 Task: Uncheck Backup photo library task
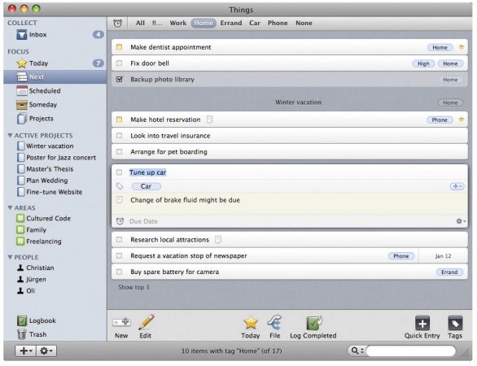coord(119,80)
